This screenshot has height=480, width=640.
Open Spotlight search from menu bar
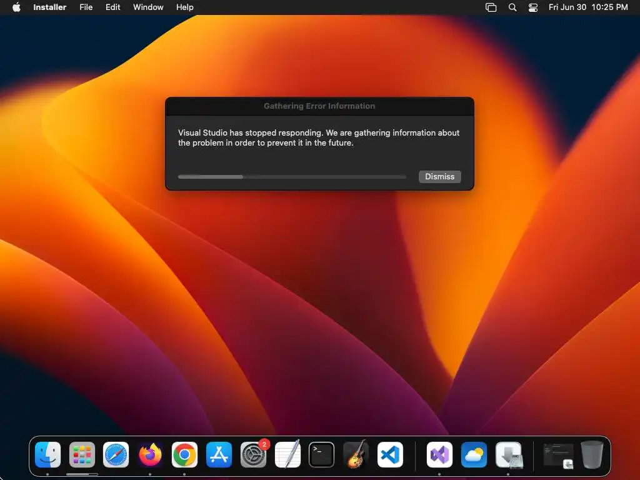pos(512,7)
